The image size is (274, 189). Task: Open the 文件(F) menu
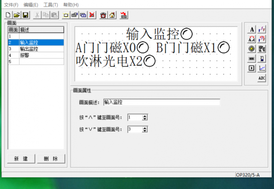[11, 5]
